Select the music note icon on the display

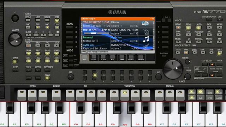(x=146, y=39)
